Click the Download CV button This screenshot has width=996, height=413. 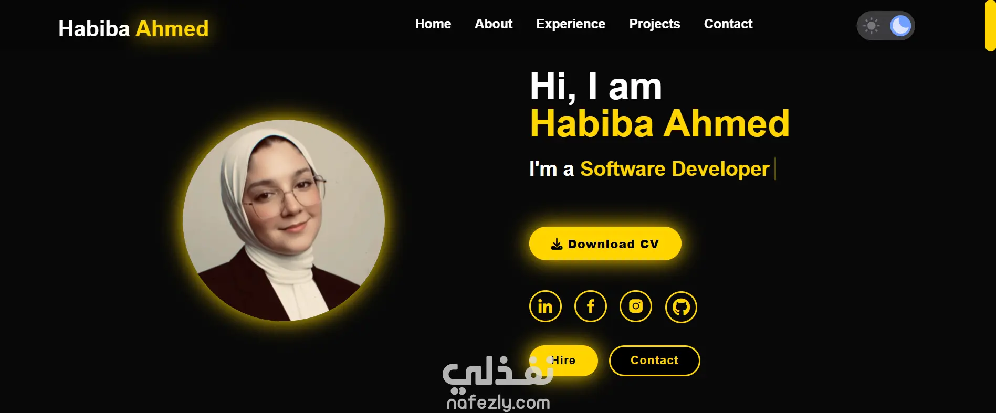pyautogui.click(x=605, y=243)
